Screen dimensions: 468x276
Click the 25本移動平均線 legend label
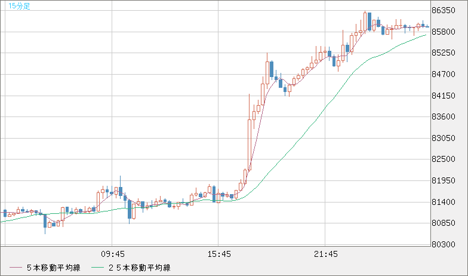(140, 268)
